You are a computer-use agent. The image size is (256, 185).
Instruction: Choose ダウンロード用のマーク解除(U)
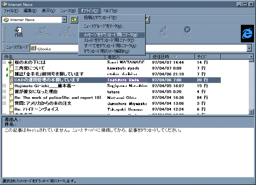point(112,51)
